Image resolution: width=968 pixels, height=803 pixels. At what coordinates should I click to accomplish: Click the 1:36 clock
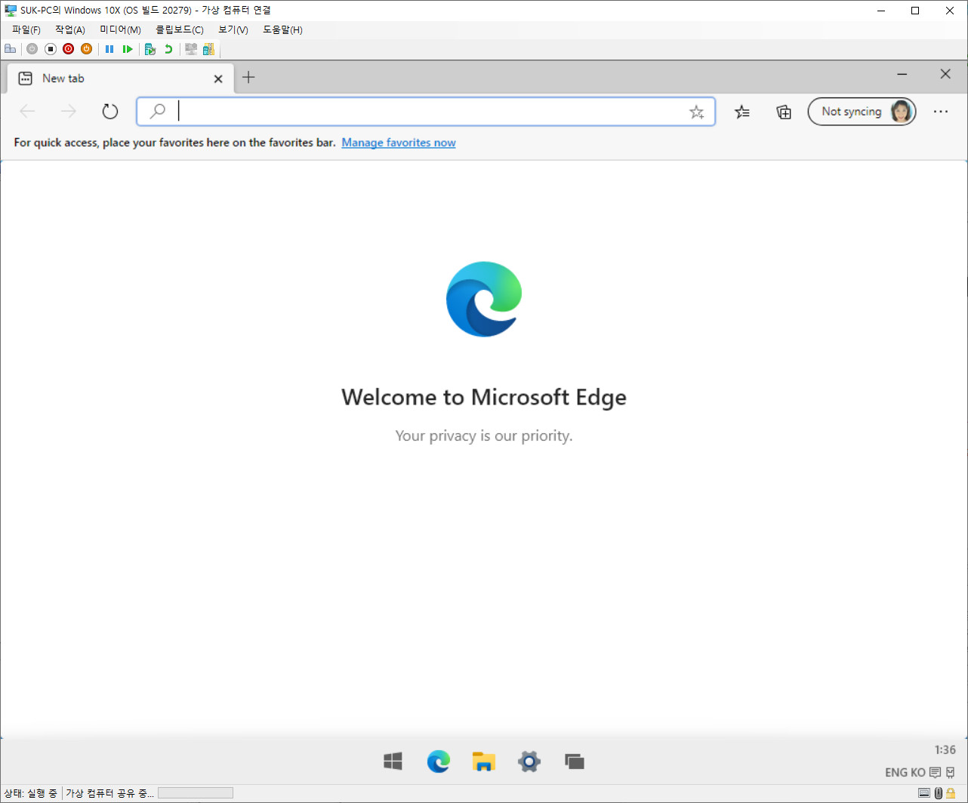tap(945, 749)
